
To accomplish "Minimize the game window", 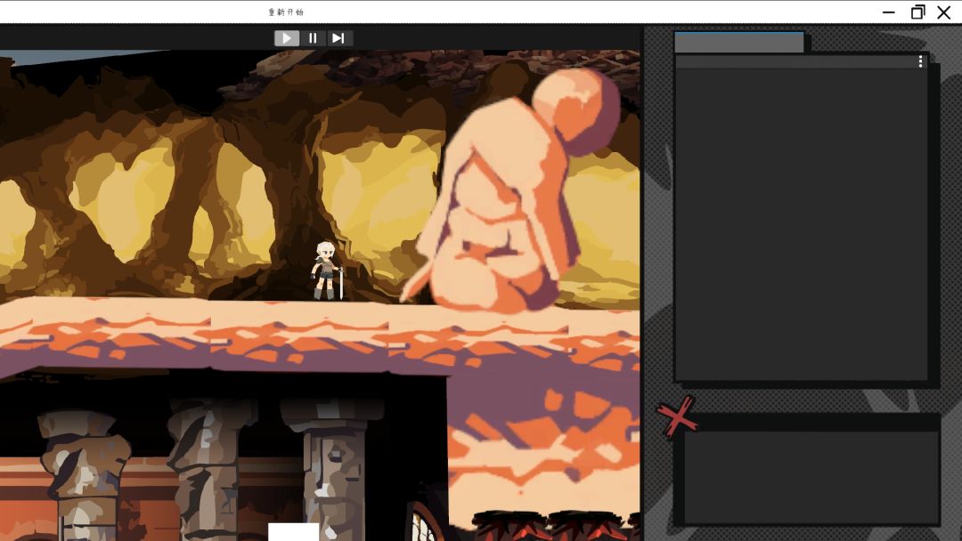I will (x=888, y=12).
